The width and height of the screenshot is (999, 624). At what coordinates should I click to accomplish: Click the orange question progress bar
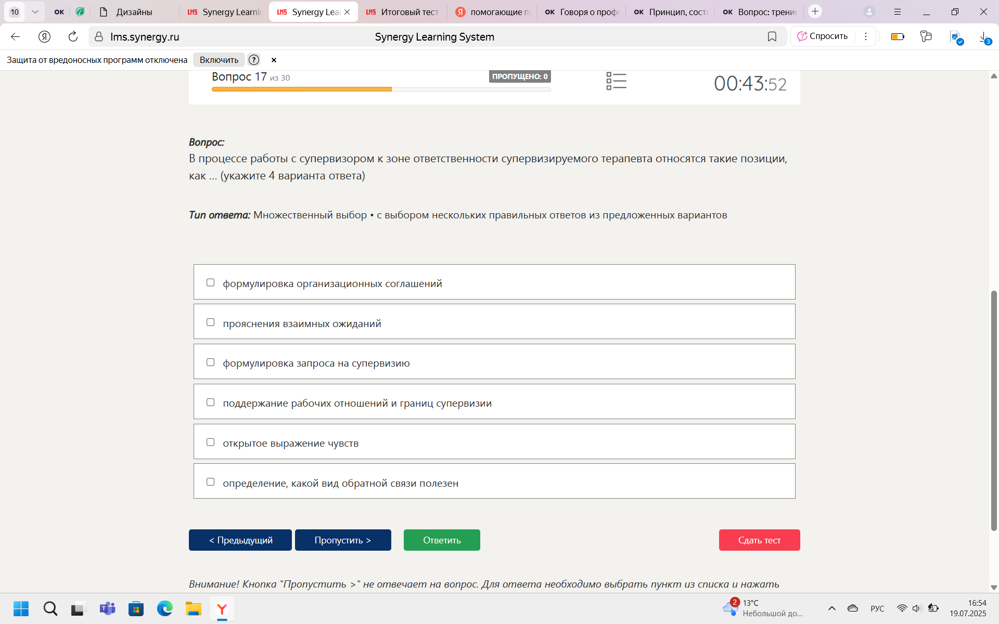click(302, 89)
